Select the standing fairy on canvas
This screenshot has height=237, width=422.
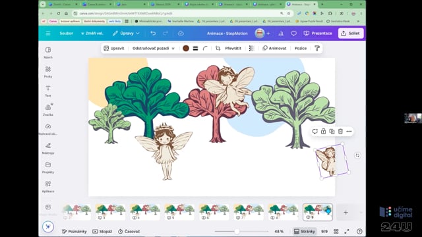tap(164, 152)
